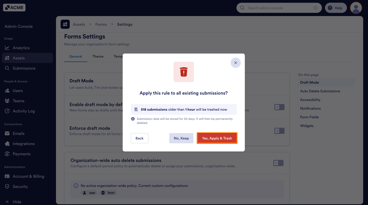Screen dimensions: 368x205
Task: Click the user configuration chip
Action: click(89, 193)
